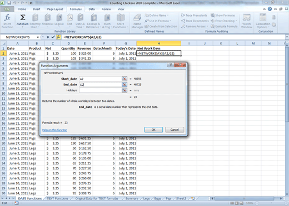Click Create from Selection
289x206 pixels.
pyautogui.click(x=161, y=27)
